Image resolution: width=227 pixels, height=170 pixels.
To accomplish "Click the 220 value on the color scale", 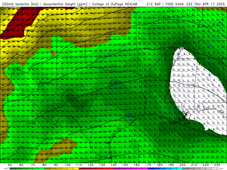I will point(205,165).
